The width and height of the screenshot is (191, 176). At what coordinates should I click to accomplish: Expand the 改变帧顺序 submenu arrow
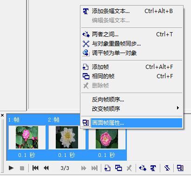(178, 108)
